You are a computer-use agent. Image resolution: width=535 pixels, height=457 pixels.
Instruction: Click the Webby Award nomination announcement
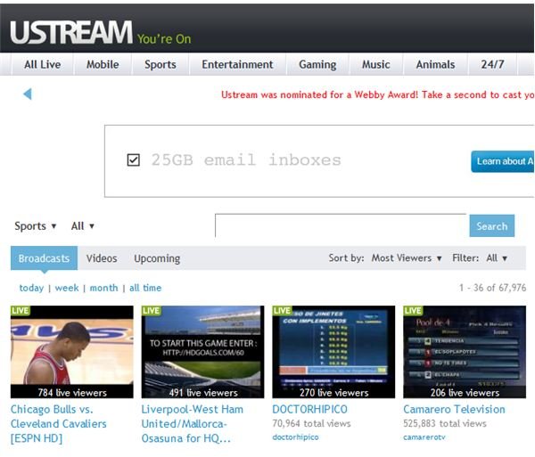pos(377,94)
